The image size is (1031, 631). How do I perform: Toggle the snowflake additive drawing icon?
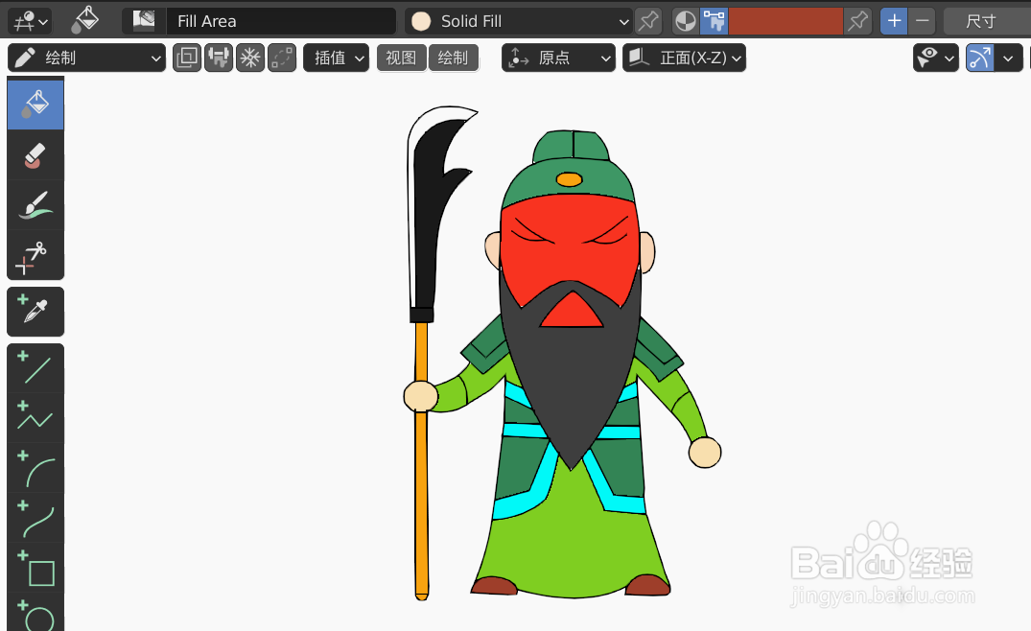click(250, 58)
